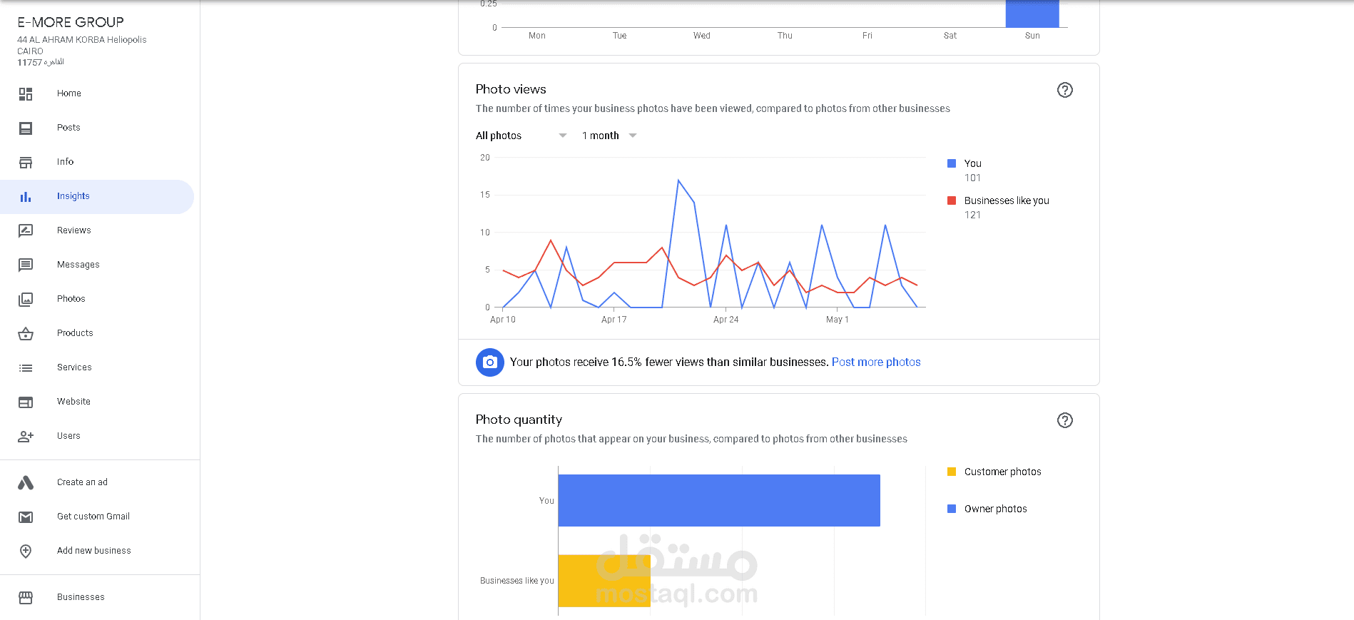
Task: Click the Create an ad icon
Action: [x=26, y=482]
